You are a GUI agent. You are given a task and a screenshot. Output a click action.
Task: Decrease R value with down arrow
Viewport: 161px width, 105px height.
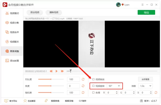[x=117, y=94]
